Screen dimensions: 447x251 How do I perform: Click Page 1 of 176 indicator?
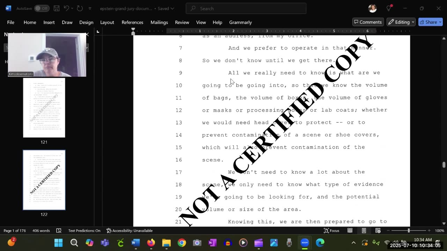pos(15,230)
